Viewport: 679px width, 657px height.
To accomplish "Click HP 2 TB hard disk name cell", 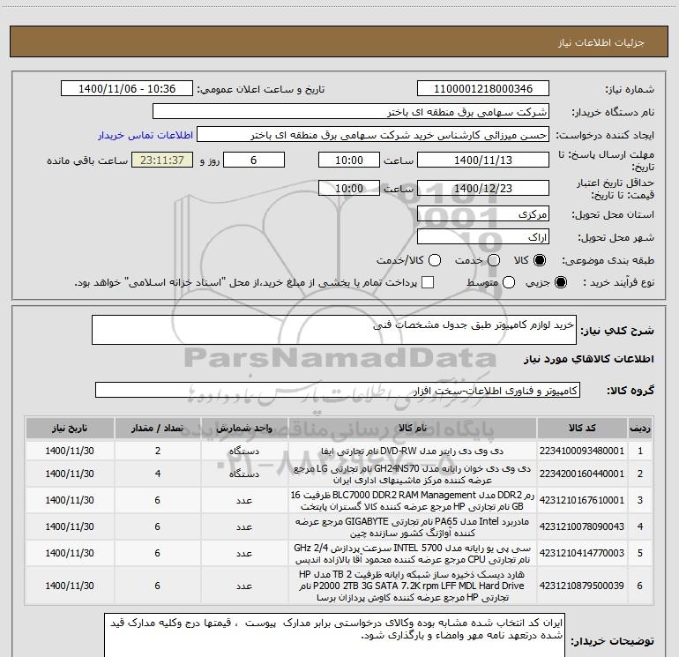I will [413, 586].
